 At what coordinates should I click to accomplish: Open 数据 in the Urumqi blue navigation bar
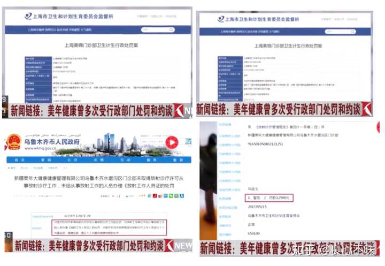(178, 160)
